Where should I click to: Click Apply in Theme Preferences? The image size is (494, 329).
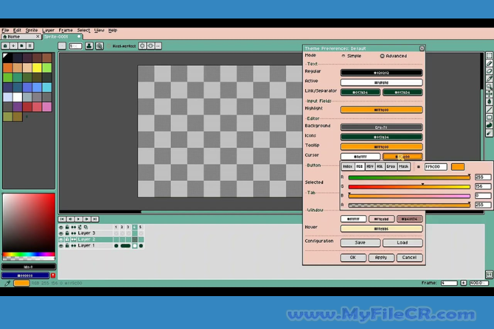[381, 258]
